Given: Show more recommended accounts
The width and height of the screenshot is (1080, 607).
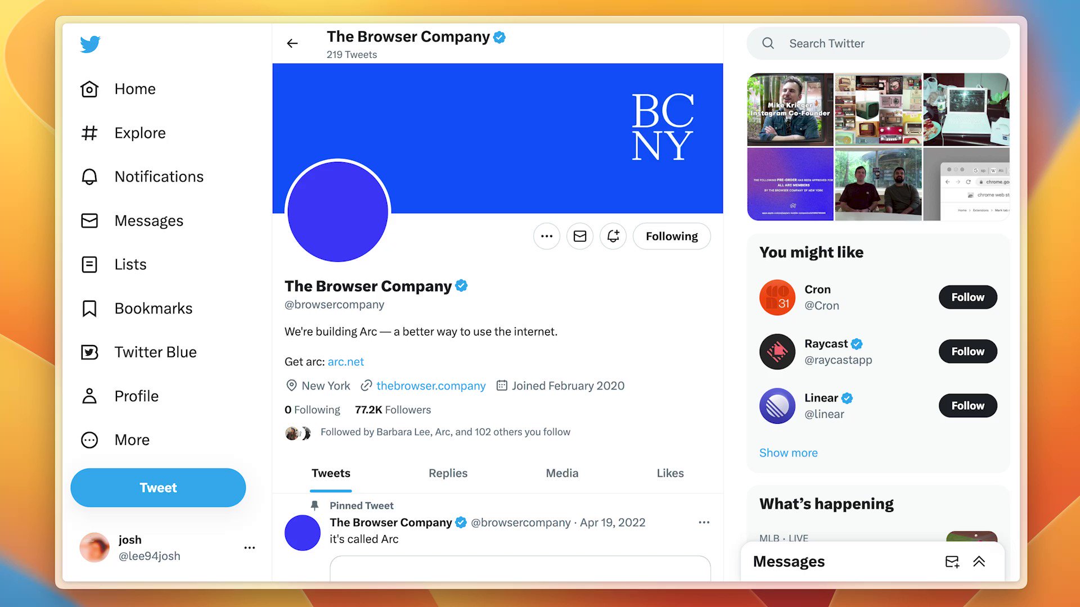Looking at the screenshot, I should tap(789, 452).
